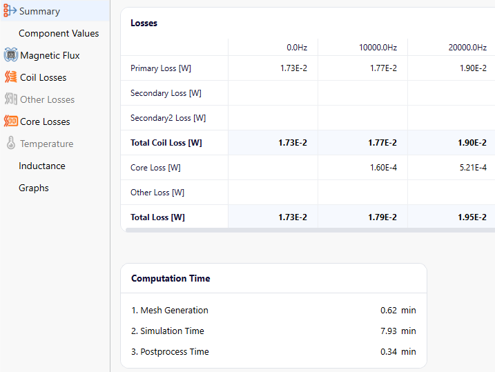
Task: Click the greyed Other Losses icon
Action: tap(11, 99)
